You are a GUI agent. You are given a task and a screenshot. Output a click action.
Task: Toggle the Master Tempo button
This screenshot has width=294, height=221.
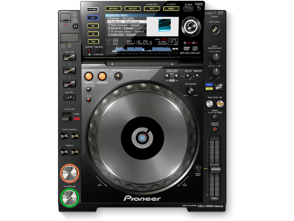tap(215, 129)
